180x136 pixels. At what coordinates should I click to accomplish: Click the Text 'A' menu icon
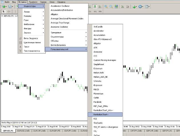click(20, 47)
